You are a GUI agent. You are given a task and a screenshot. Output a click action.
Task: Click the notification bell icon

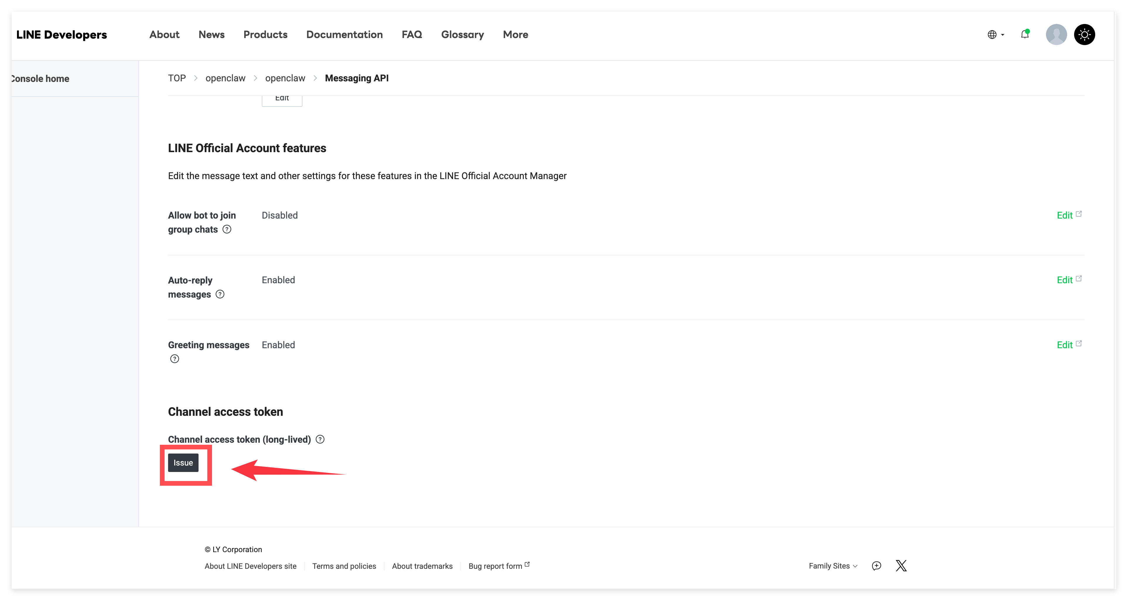[1025, 35]
